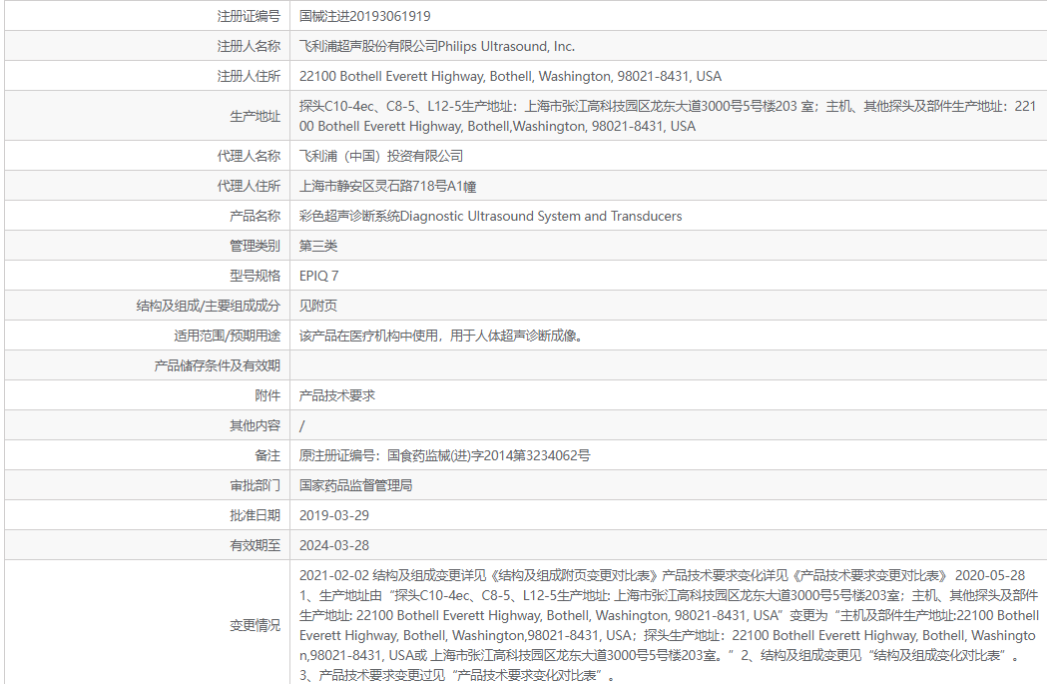Select model value EPIQ 7
This screenshot has height=684, width=1047.
pyautogui.click(x=318, y=276)
